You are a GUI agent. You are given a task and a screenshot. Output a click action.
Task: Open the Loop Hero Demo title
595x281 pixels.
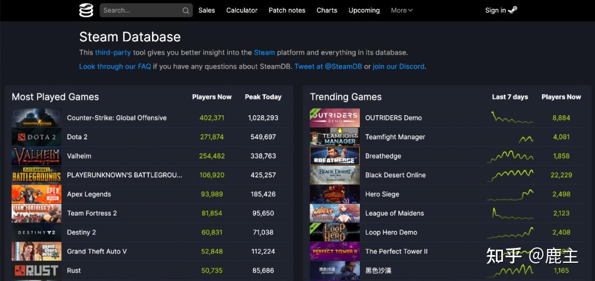coord(391,232)
